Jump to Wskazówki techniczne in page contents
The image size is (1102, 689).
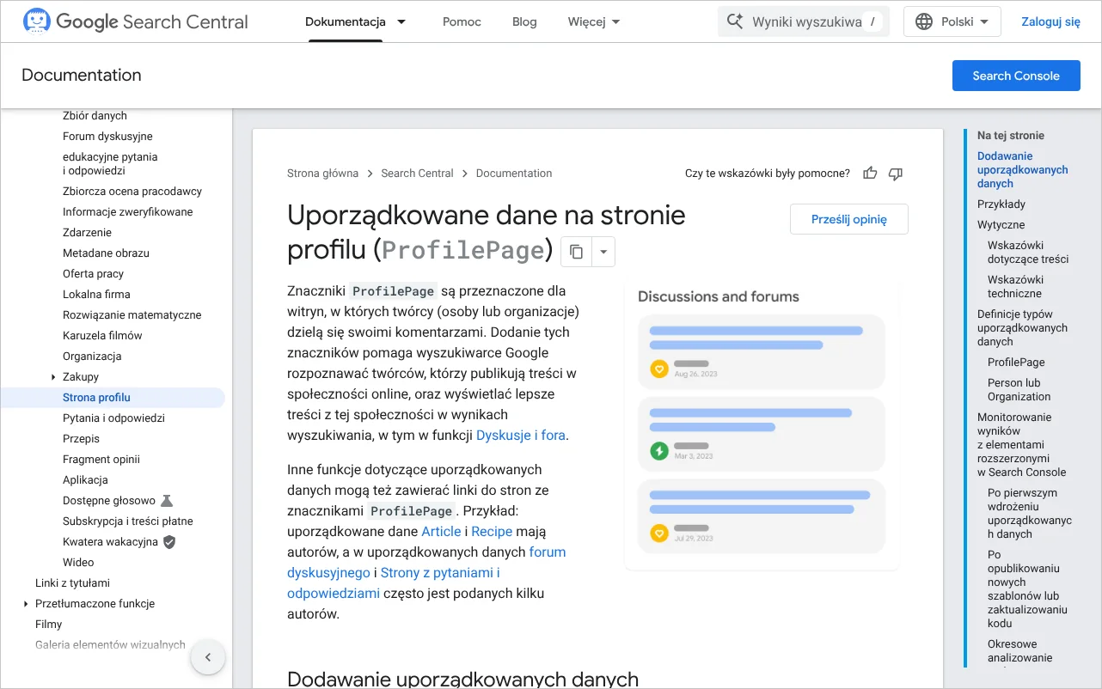click(x=1016, y=287)
